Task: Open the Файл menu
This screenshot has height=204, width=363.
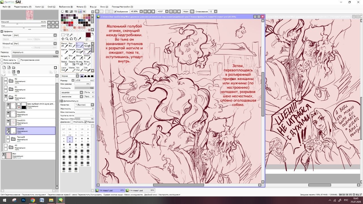Action: click(7, 7)
